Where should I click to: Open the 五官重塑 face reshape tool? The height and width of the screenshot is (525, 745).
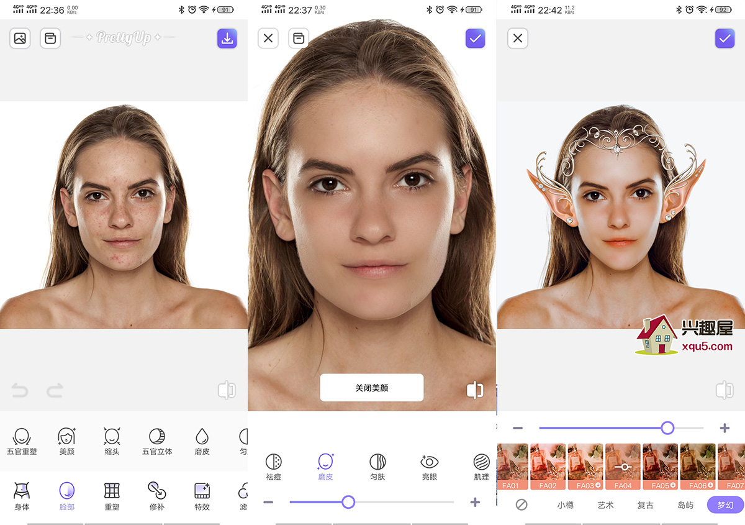[22, 441]
